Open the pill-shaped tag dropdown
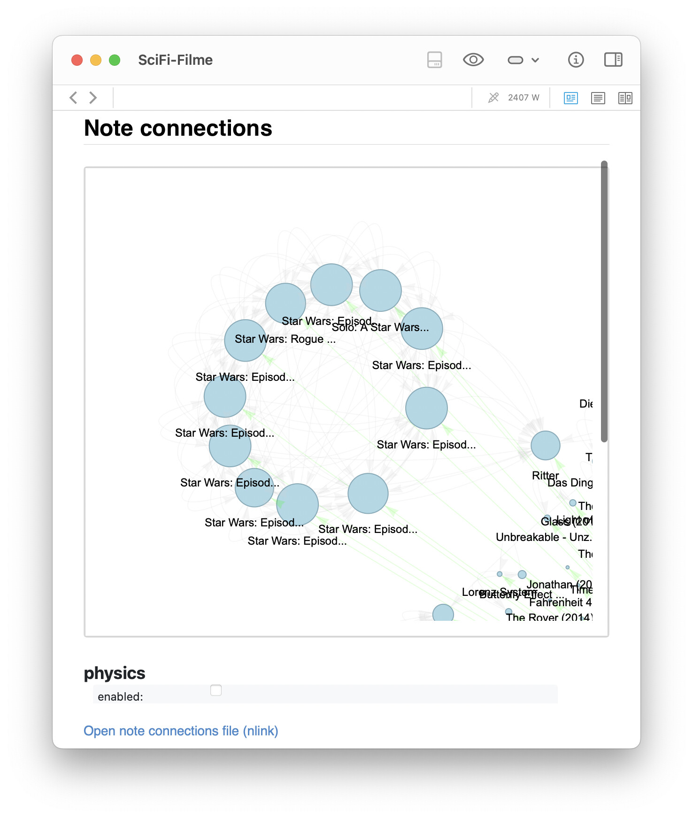 pos(516,60)
